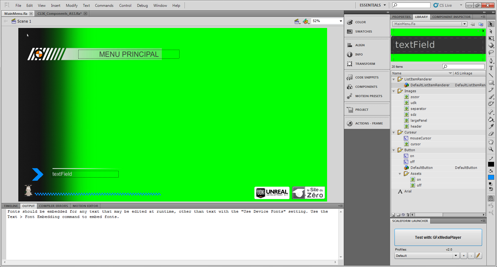The width and height of the screenshot is (497, 267).
Task: Open the stage zoom percentage dropdown
Action: [x=341, y=21]
